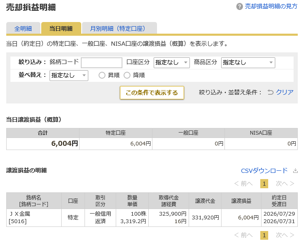Switch to the 全明細 tab
The height and width of the screenshot is (241, 304).
(x=23, y=29)
